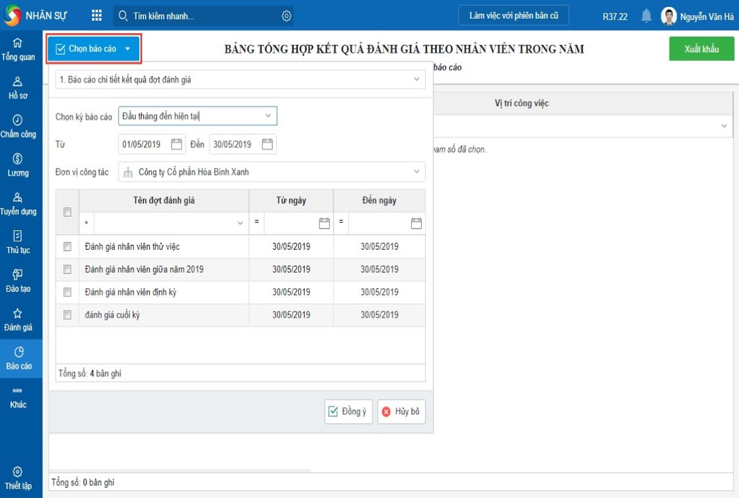Viewport: 739px width, 498px height.
Task: Click the search settings gear icon
Action: (286, 16)
